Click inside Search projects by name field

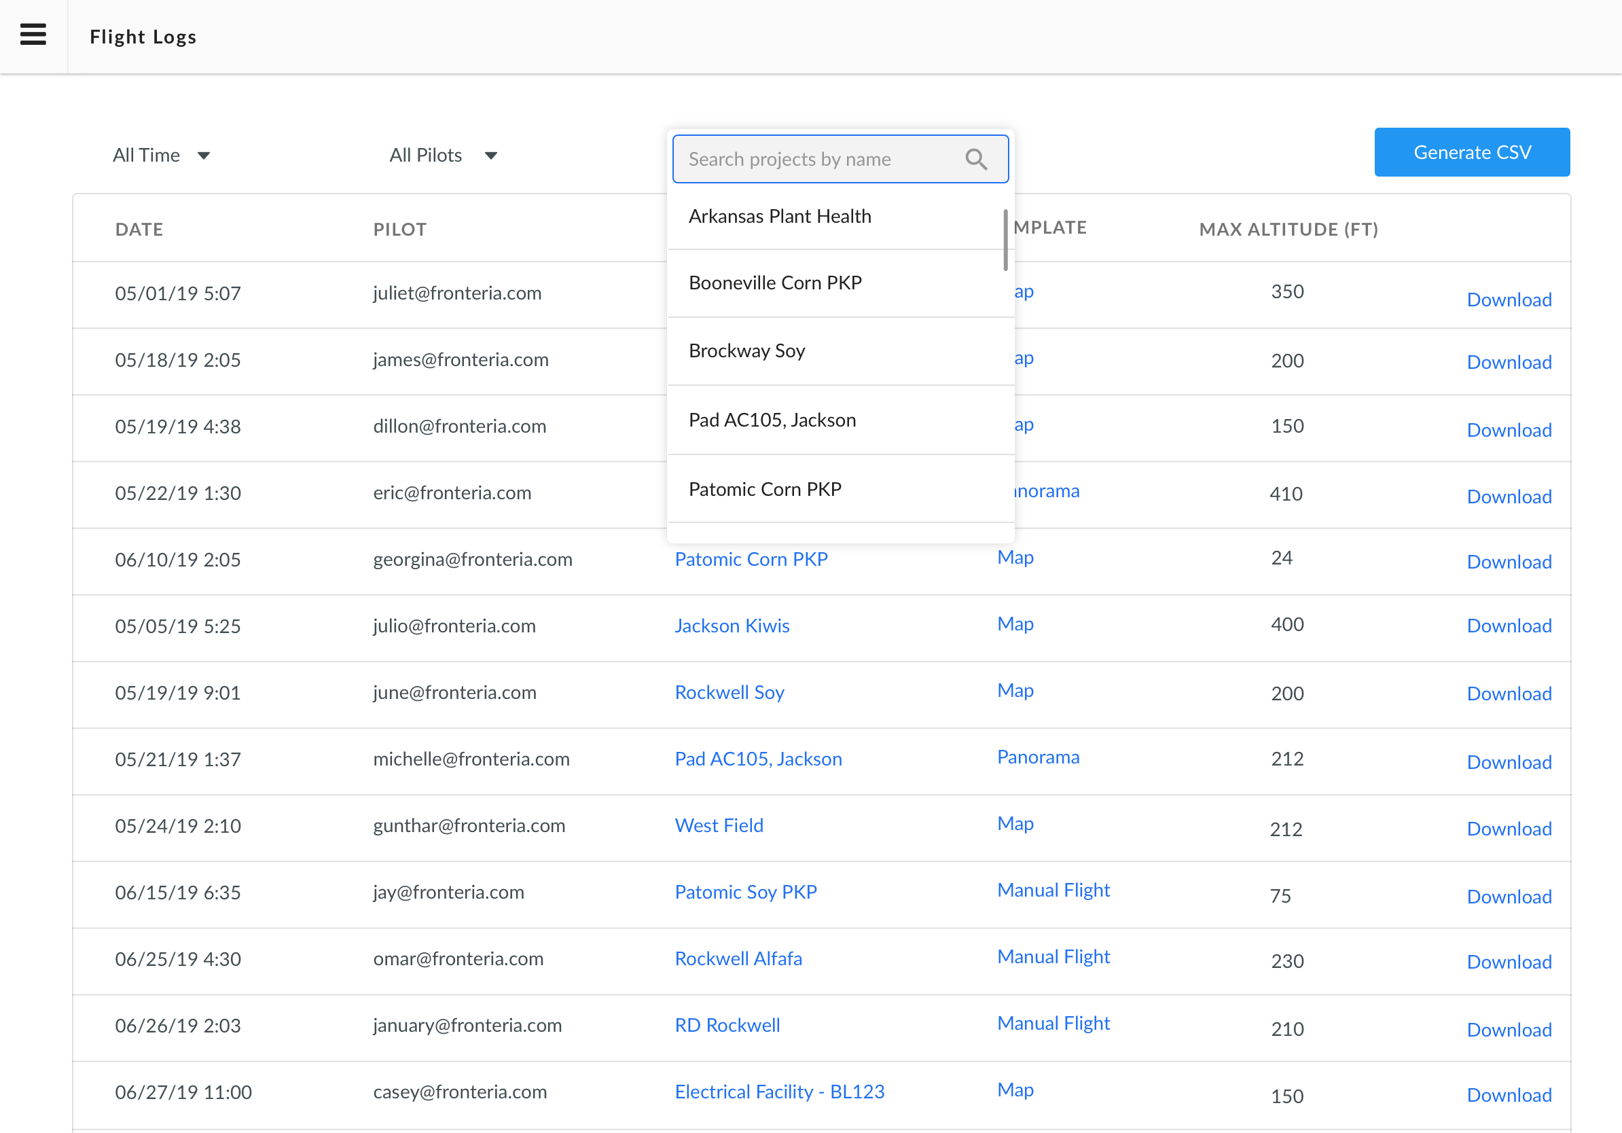coord(841,158)
